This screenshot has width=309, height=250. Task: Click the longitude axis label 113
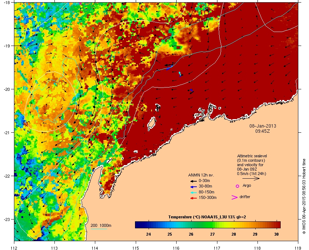54,248
